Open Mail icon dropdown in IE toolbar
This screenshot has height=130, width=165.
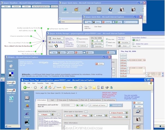[x=83, y=87]
